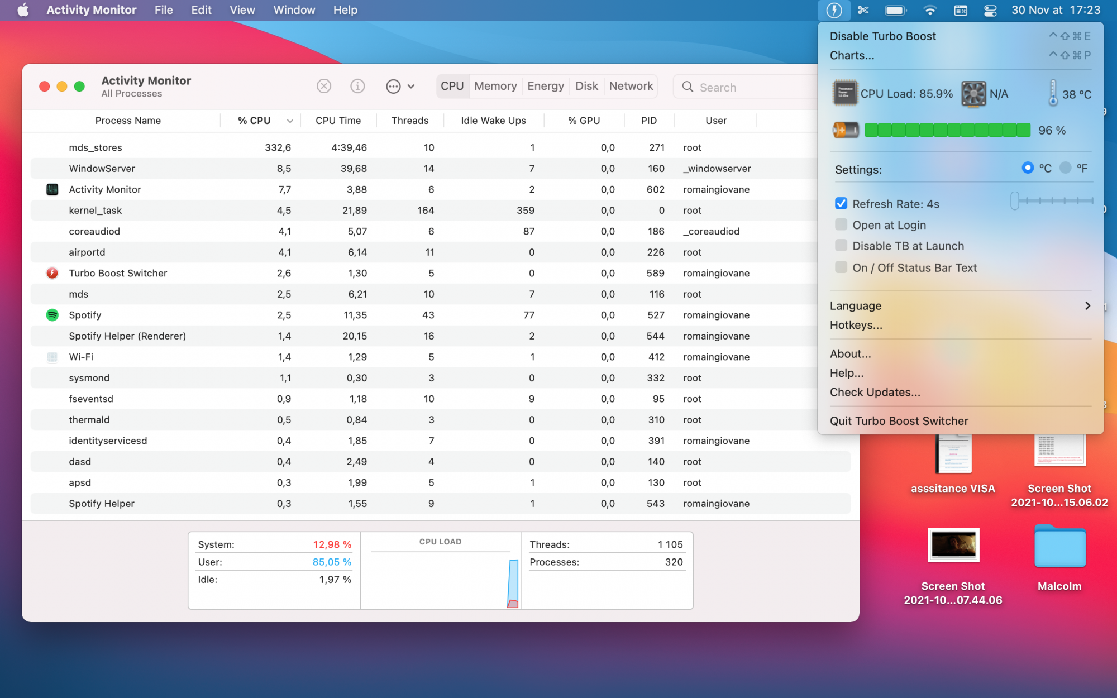Viewport: 1117px width, 698px height.
Task: Click the stop process (X) toolbar icon
Action: [324, 86]
